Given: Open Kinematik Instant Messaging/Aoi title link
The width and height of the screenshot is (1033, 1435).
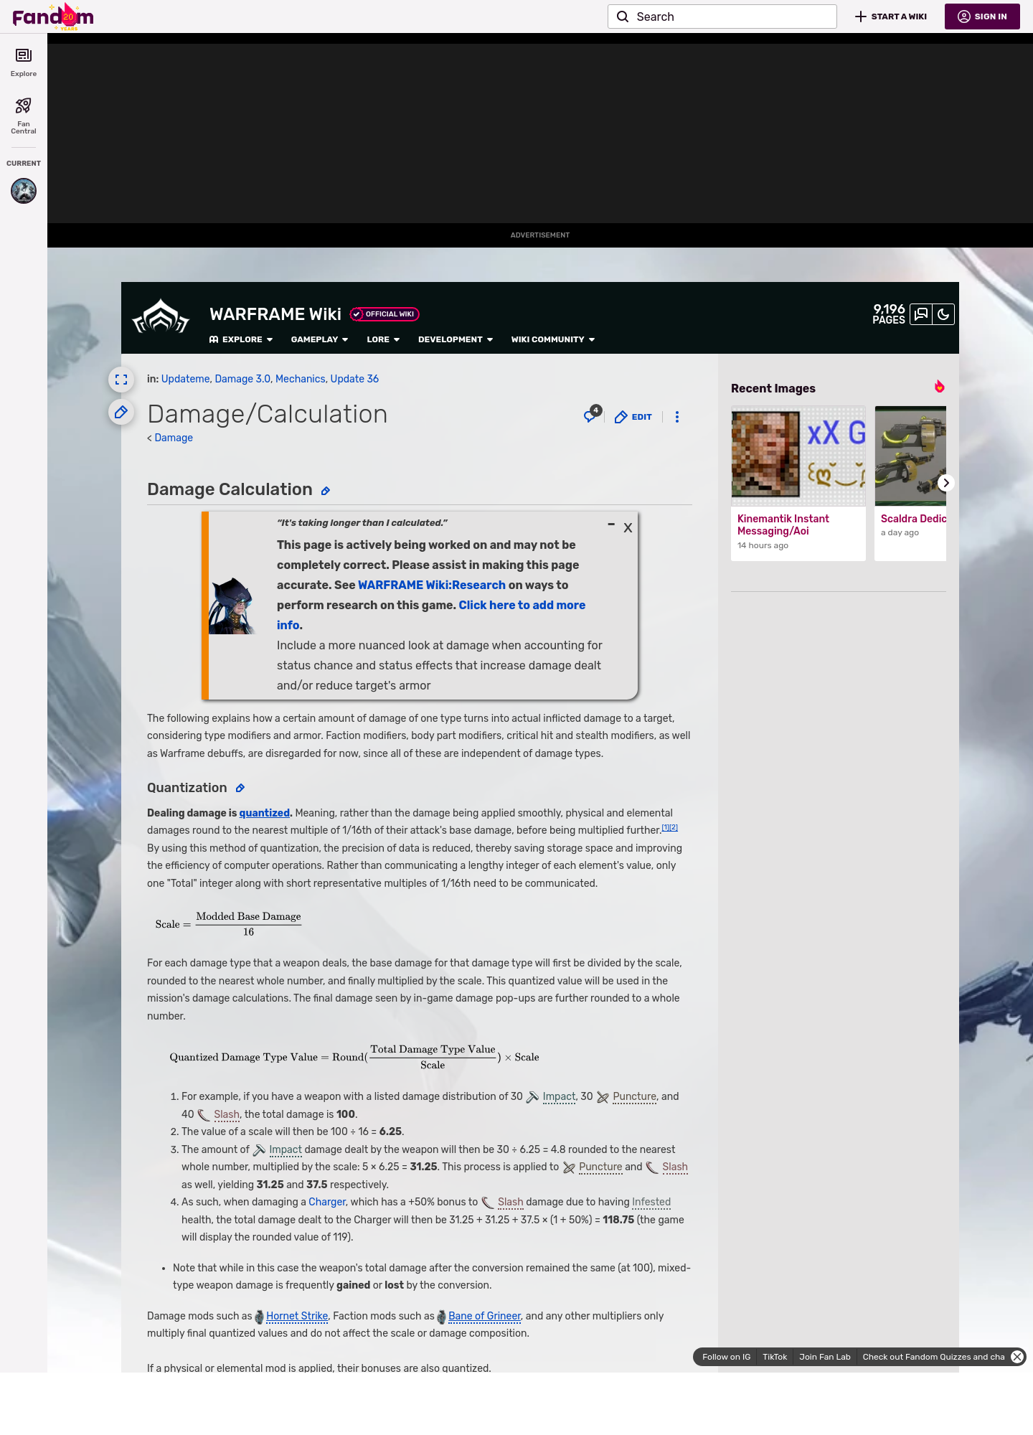Looking at the screenshot, I should click(x=783, y=524).
